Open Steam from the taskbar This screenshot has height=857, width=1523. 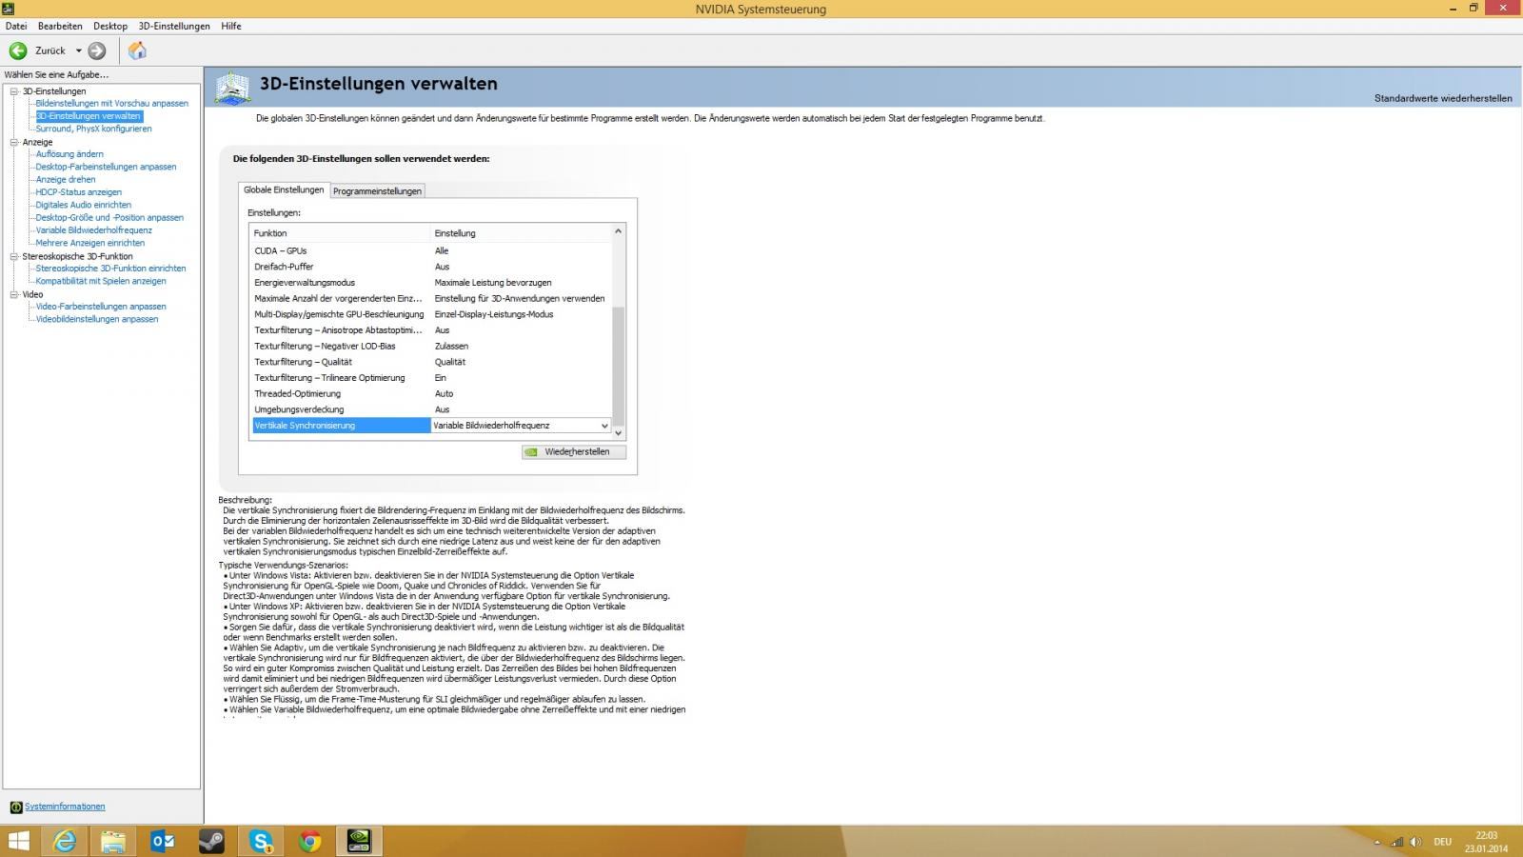click(211, 841)
